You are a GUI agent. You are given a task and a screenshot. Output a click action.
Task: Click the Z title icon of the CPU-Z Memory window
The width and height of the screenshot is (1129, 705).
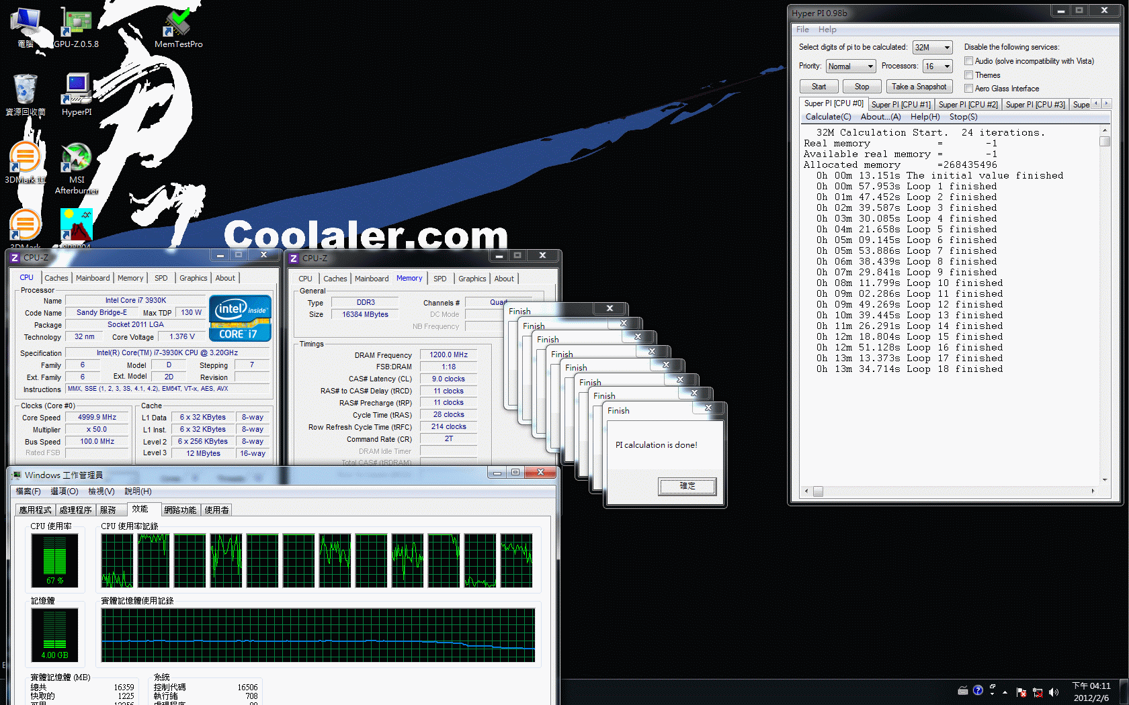(294, 258)
